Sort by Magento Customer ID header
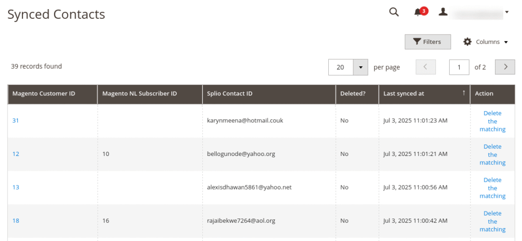Viewport: 522px width, 241px height. (44, 94)
